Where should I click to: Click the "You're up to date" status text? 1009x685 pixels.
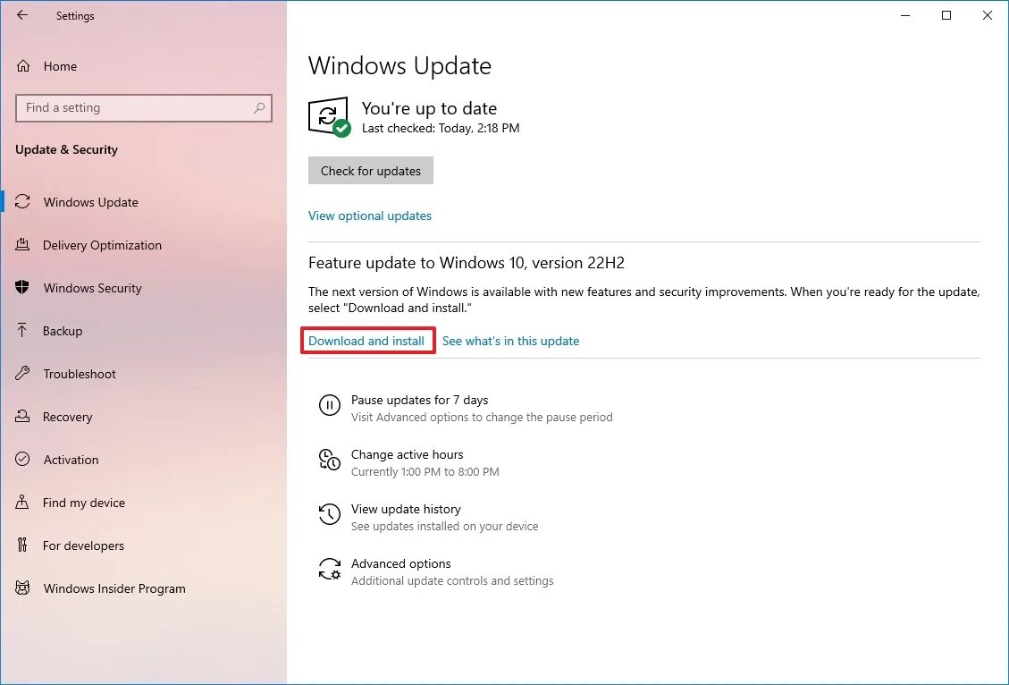(429, 108)
